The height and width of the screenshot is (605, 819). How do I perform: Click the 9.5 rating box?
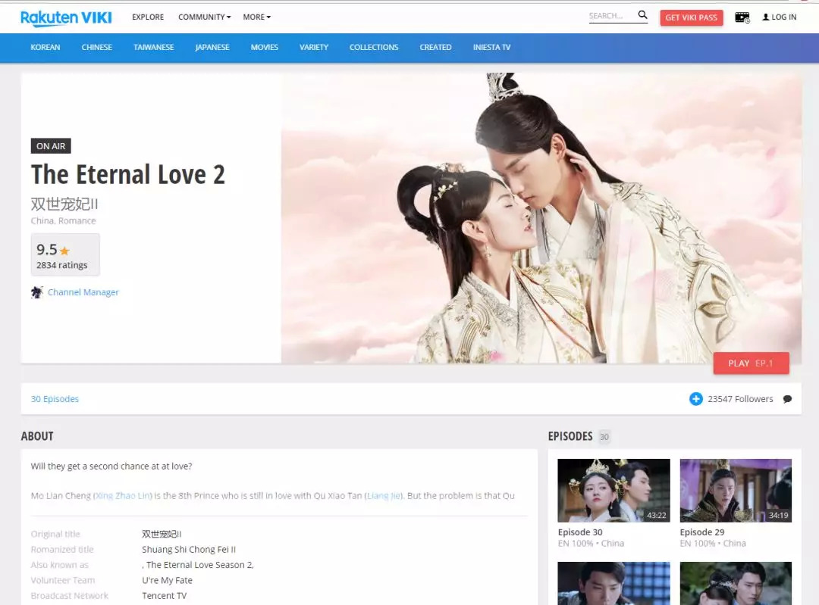65,254
